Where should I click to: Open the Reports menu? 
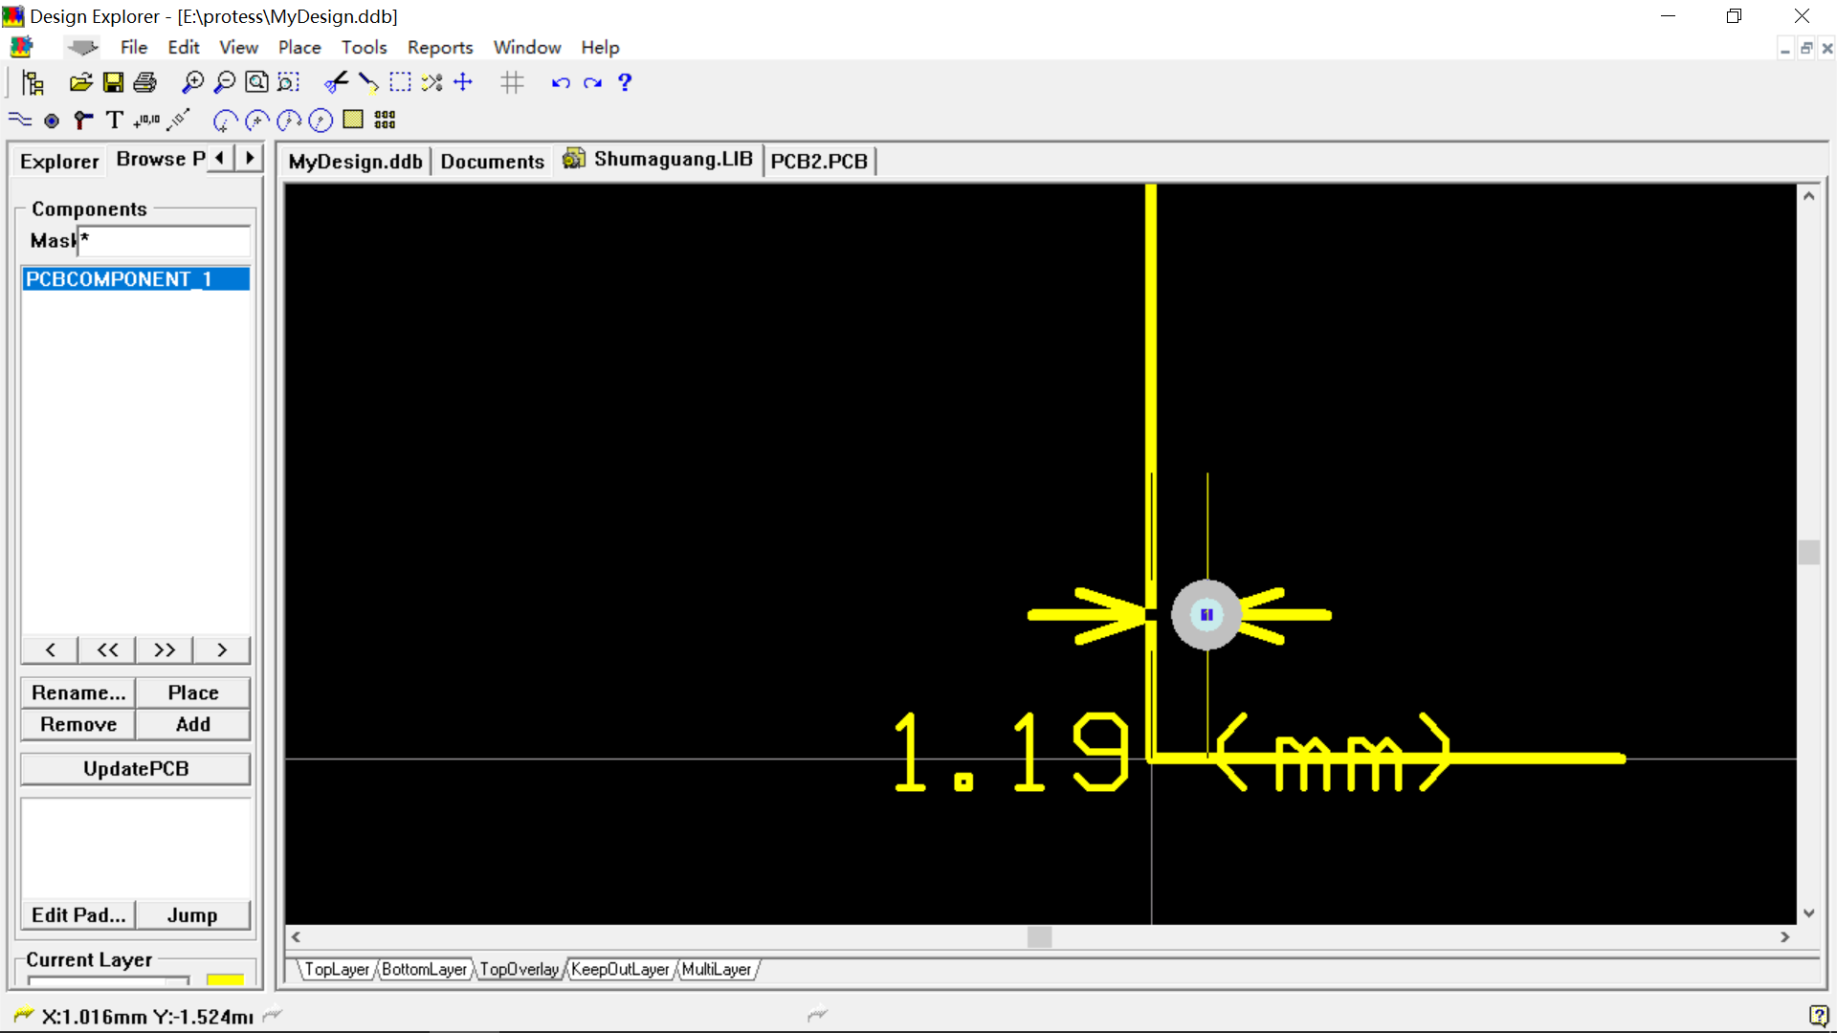coord(439,47)
